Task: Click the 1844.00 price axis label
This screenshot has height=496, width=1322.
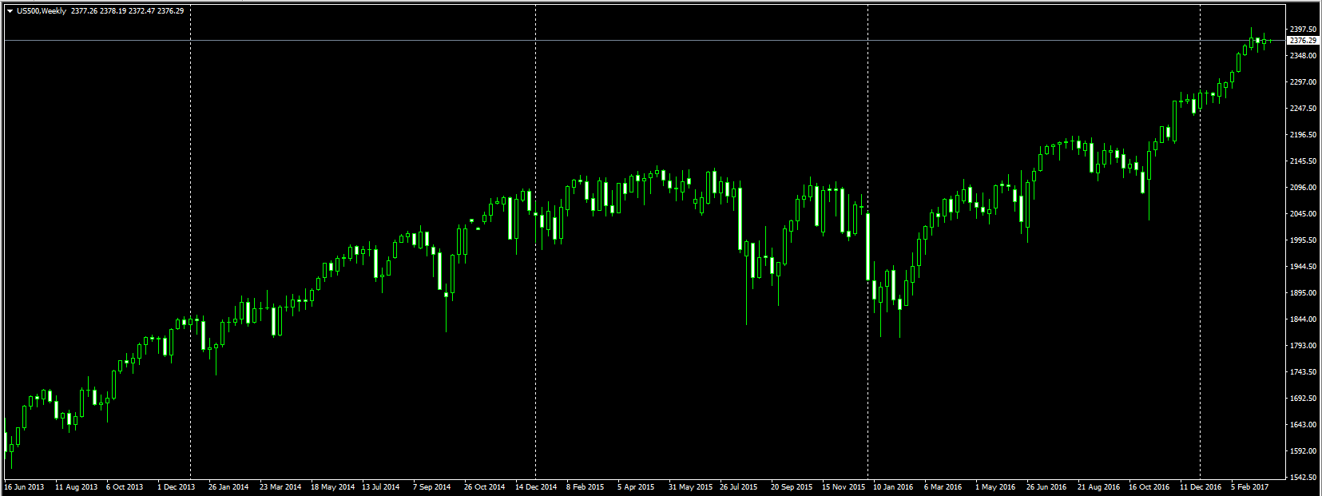Action: tap(1303, 319)
